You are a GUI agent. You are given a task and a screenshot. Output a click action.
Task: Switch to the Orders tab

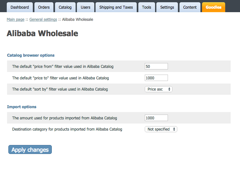(44, 7)
